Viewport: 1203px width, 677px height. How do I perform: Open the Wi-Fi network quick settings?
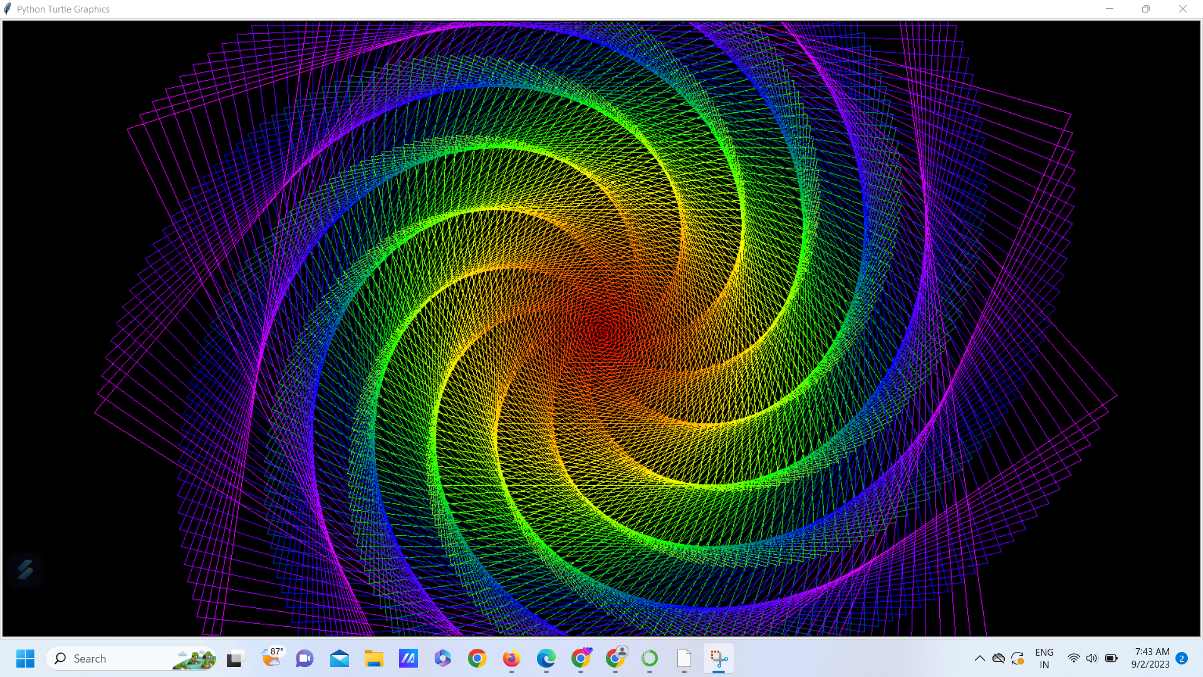[1074, 658]
